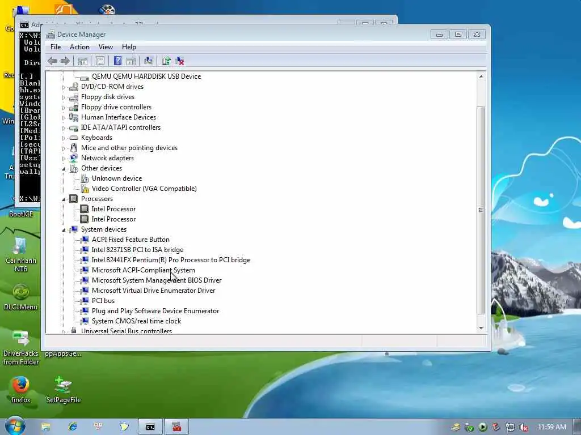
Task: Click the System devices category icon
Action: click(x=74, y=229)
